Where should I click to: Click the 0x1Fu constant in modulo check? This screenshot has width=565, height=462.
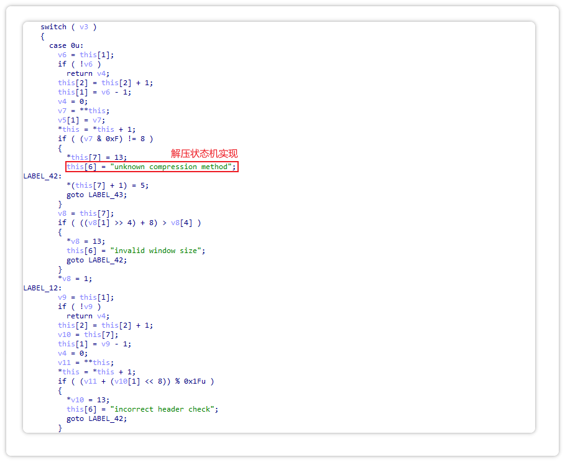[199, 381]
